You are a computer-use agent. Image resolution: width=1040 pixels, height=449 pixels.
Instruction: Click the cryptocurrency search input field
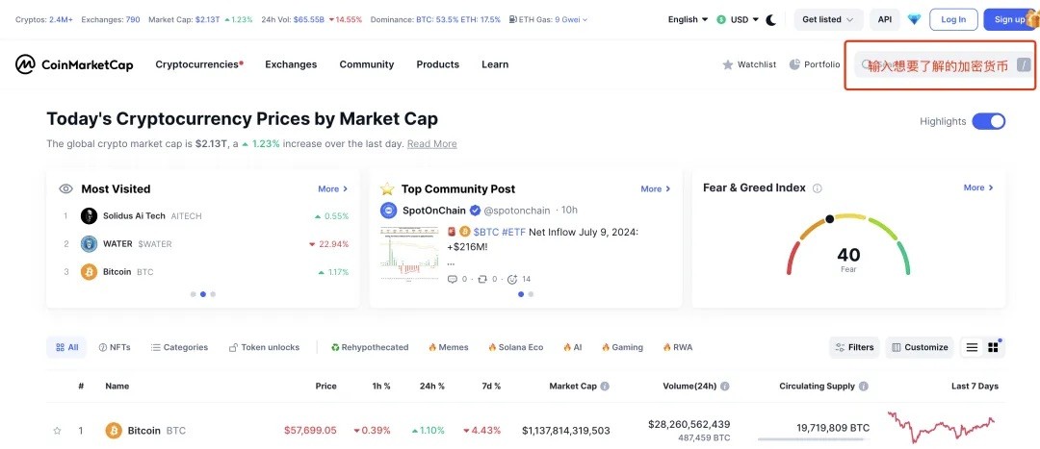(945, 65)
